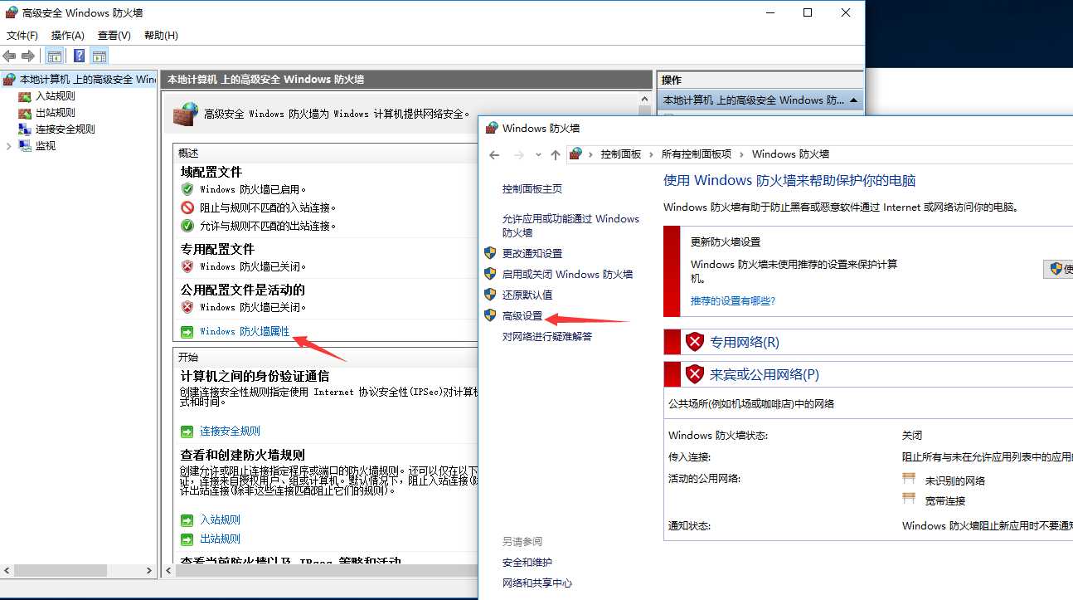The width and height of the screenshot is (1073, 600).
Task: Open 控制面板主页 link
Action: pos(532,189)
